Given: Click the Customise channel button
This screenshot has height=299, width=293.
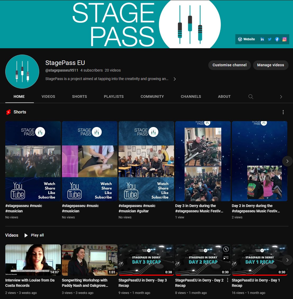Looking at the screenshot, I should pyautogui.click(x=229, y=65).
